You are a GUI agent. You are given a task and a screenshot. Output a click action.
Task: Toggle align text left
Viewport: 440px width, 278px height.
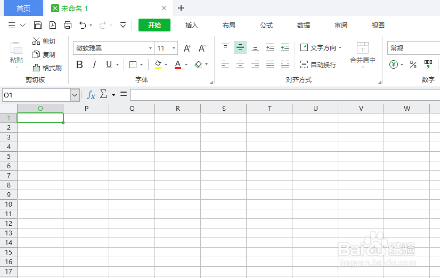225,64
